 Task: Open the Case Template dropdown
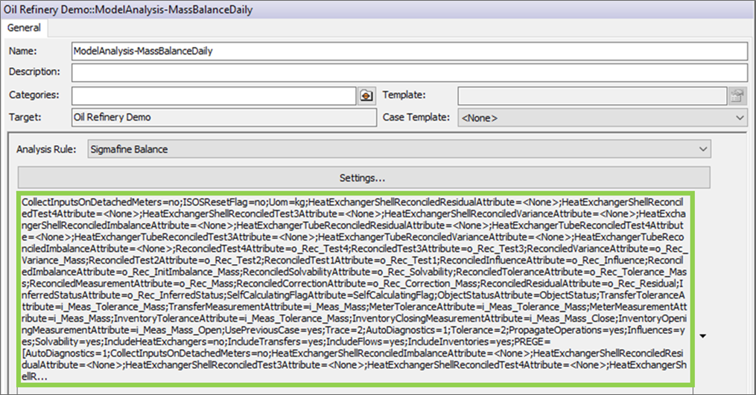(602, 118)
